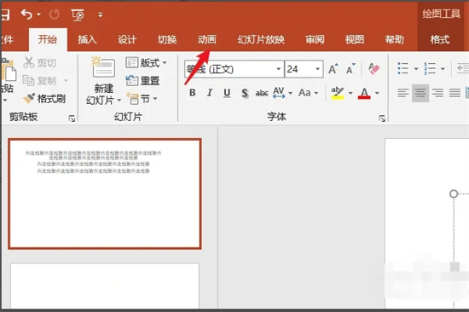Image resolution: width=469 pixels, height=312 pixels.
Task: Select the first slide thumbnail
Action: pyautogui.click(x=105, y=194)
